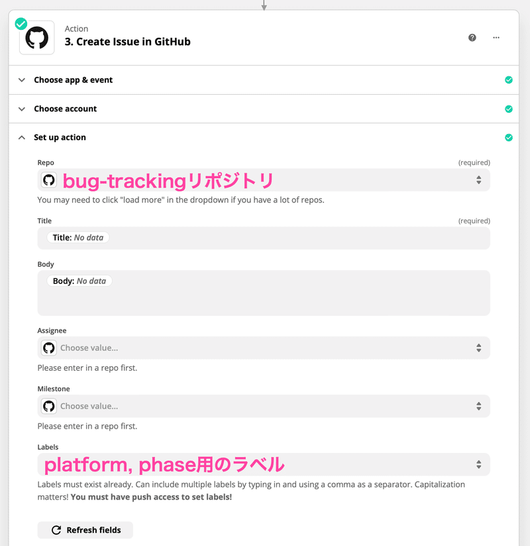Click the green checkmark badge on the GitHub logo
530x546 pixels.
[x=21, y=24]
